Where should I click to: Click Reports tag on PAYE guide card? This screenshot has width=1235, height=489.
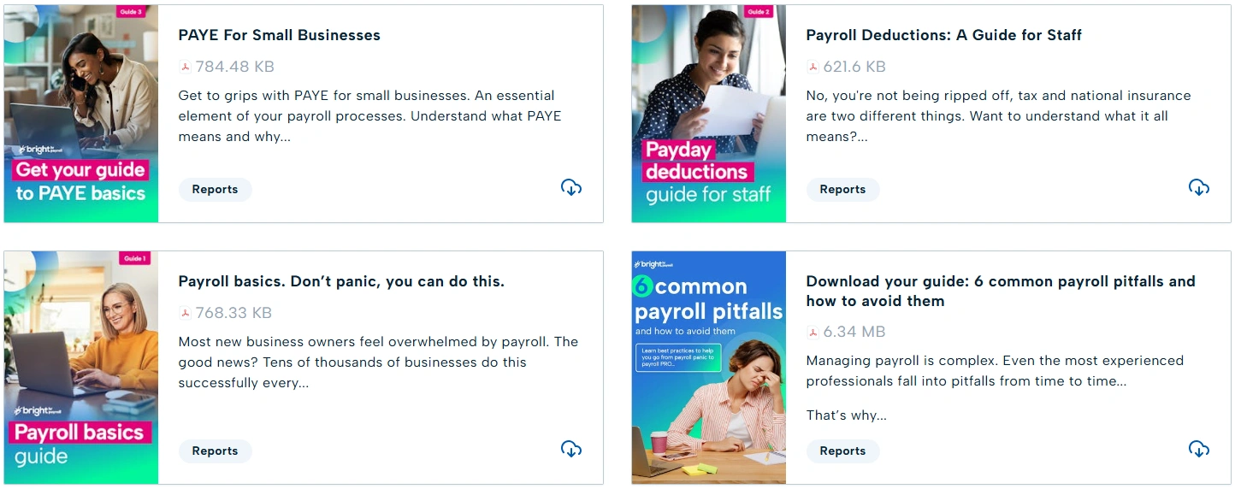point(215,190)
